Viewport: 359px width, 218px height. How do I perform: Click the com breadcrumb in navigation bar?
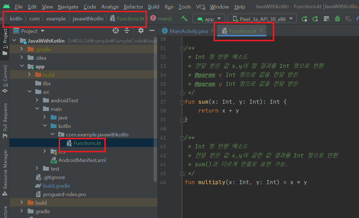coord(35,19)
